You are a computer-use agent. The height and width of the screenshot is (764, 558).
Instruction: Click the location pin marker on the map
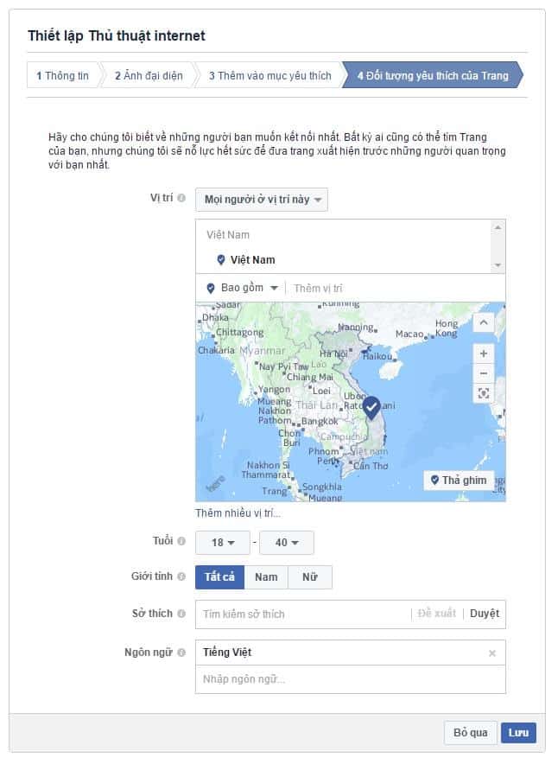pyautogui.click(x=371, y=406)
